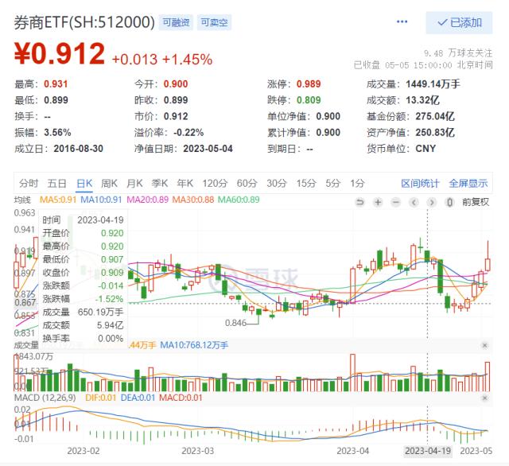Screen dimensions: 509x466
Task: Click the ¥0.912 current price
Action: (60, 53)
